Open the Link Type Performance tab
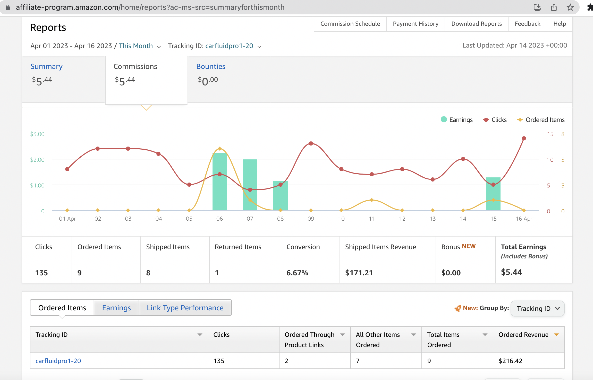 coord(185,307)
